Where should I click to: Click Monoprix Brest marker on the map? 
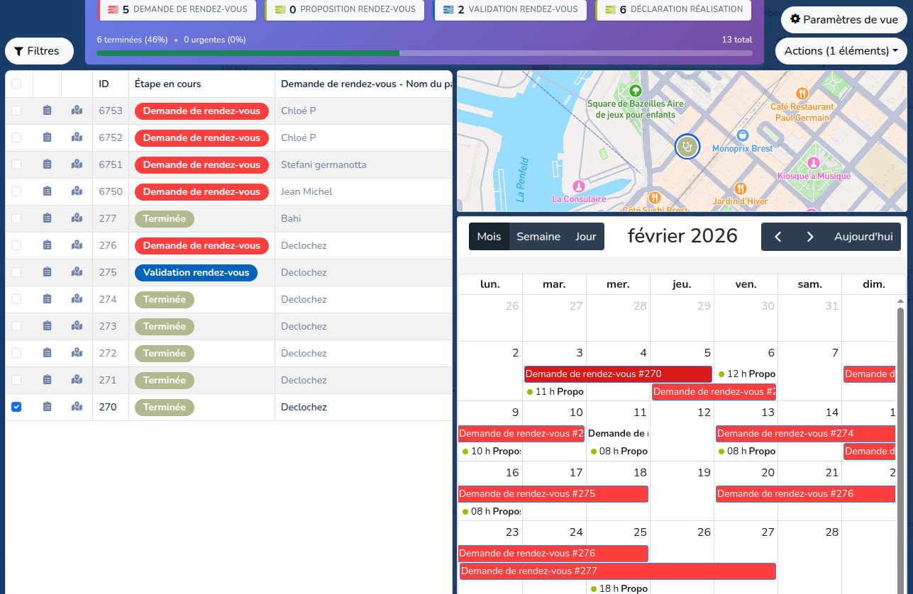click(x=743, y=135)
